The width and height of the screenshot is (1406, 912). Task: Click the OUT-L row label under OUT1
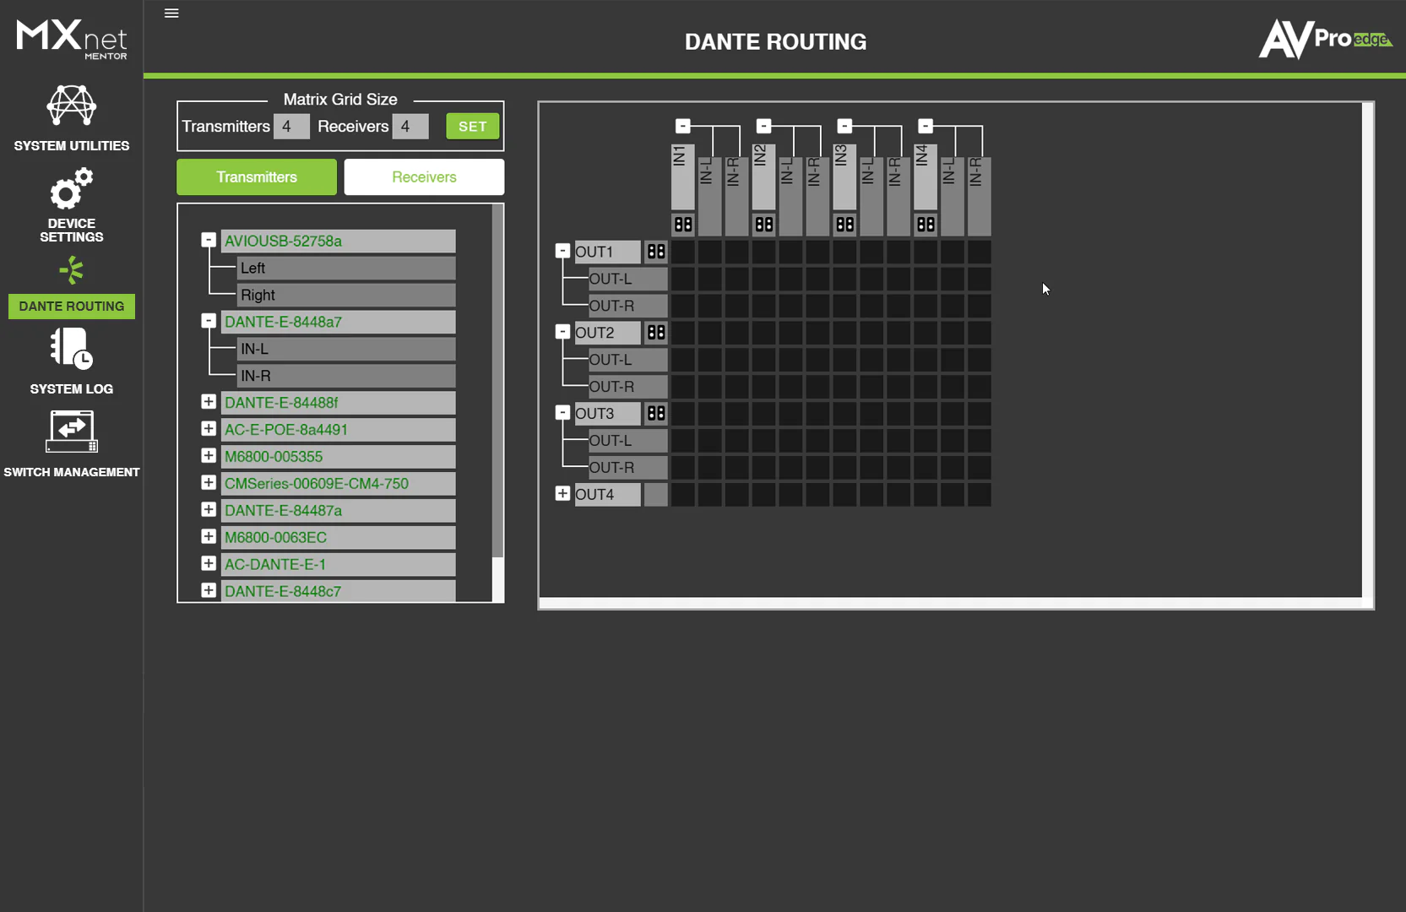coord(627,279)
